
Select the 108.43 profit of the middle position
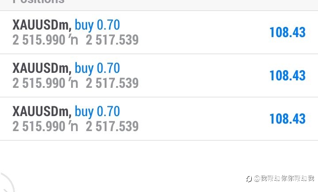288,75
